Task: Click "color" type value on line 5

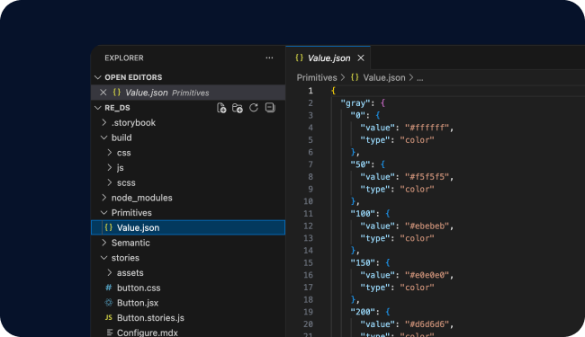Action: click(x=417, y=140)
